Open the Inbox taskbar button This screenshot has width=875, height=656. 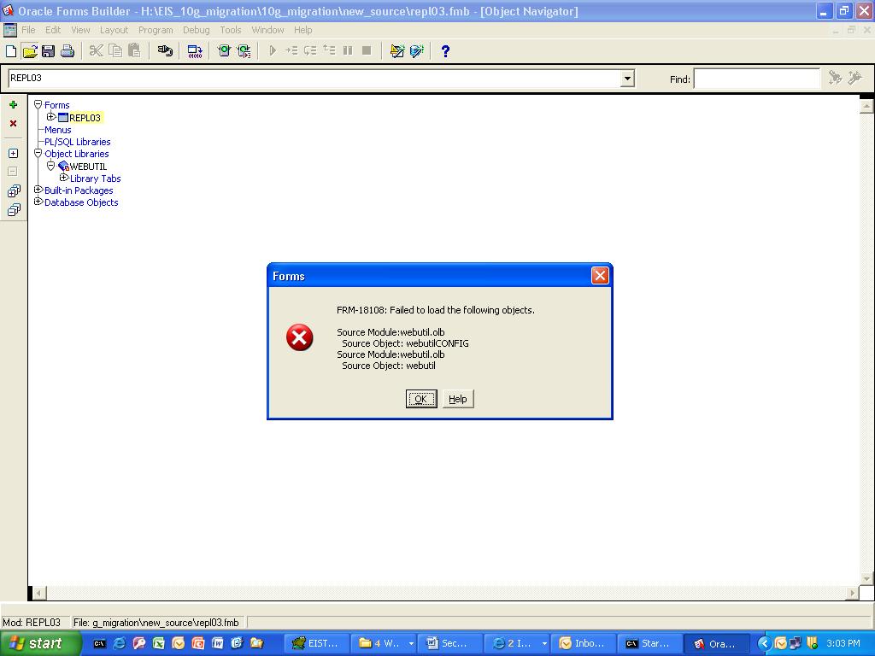tap(584, 644)
